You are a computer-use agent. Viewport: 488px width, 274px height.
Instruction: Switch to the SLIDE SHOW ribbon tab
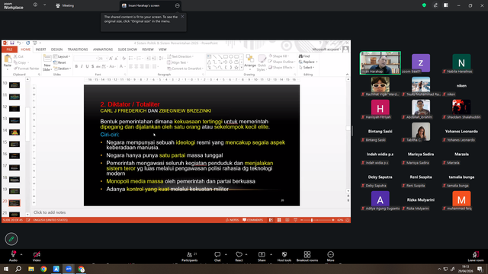click(x=127, y=49)
